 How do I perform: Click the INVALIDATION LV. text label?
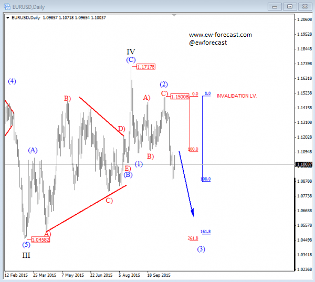click(x=236, y=96)
